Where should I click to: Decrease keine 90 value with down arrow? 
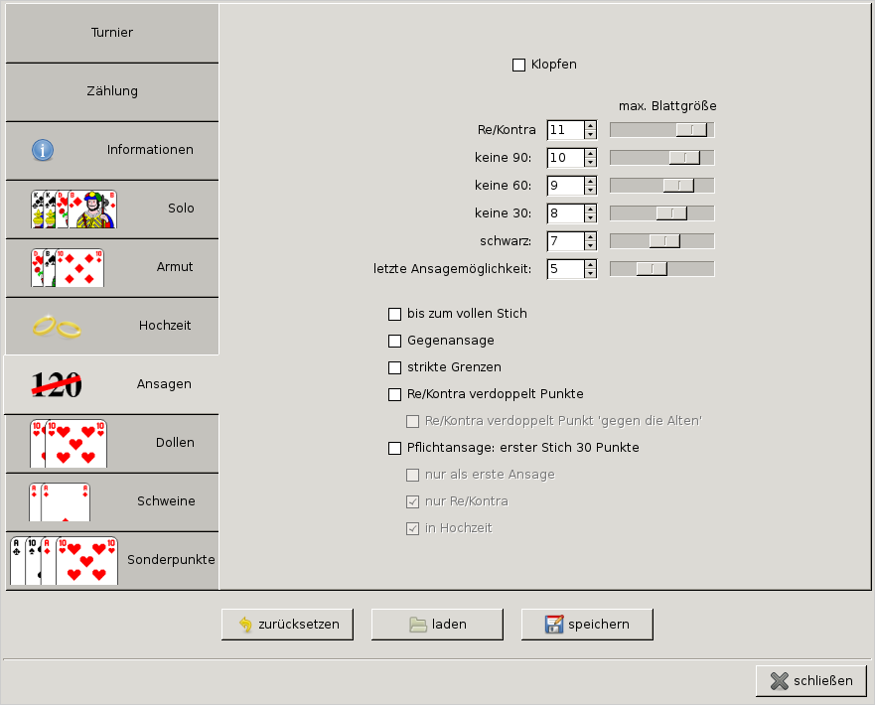591,162
